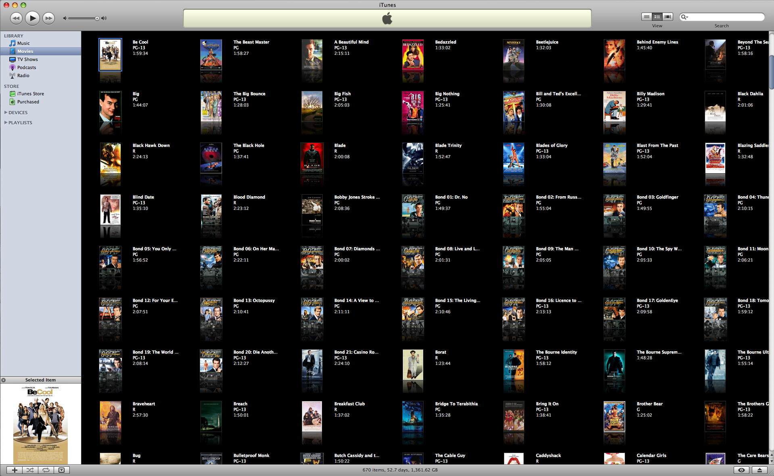Select the Blade poster

(x=312, y=158)
